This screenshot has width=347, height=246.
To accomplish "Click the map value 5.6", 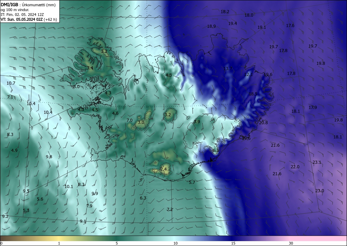I will tap(40, 199).
